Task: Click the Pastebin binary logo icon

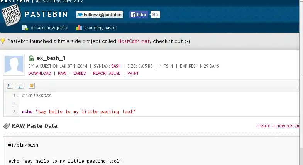Action: coord(11,15)
